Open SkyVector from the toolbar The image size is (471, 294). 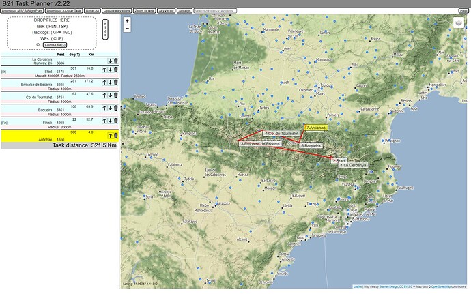(x=166, y=10)
